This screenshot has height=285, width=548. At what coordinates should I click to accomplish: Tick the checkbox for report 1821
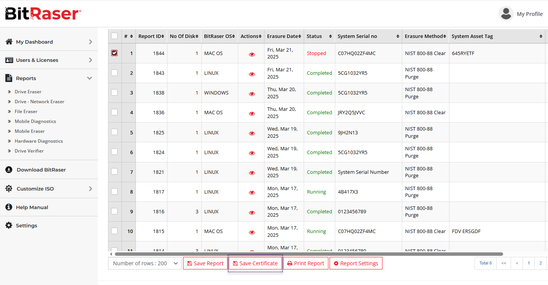click(114, 171)
